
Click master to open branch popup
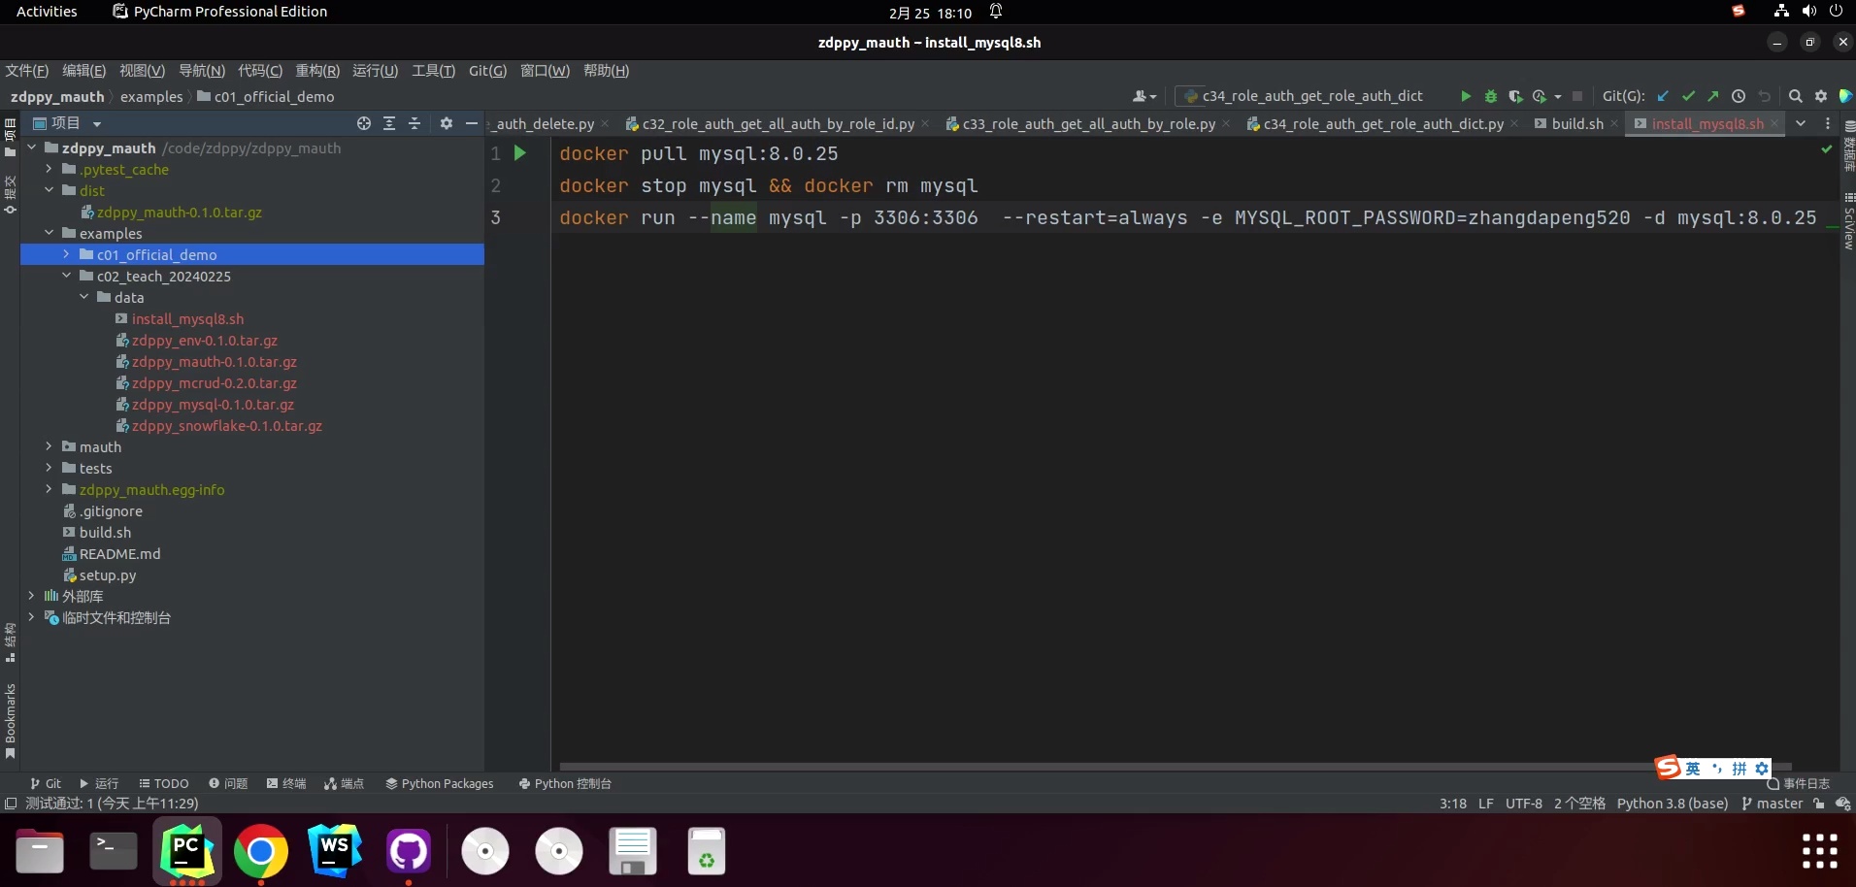[1779, 804]
